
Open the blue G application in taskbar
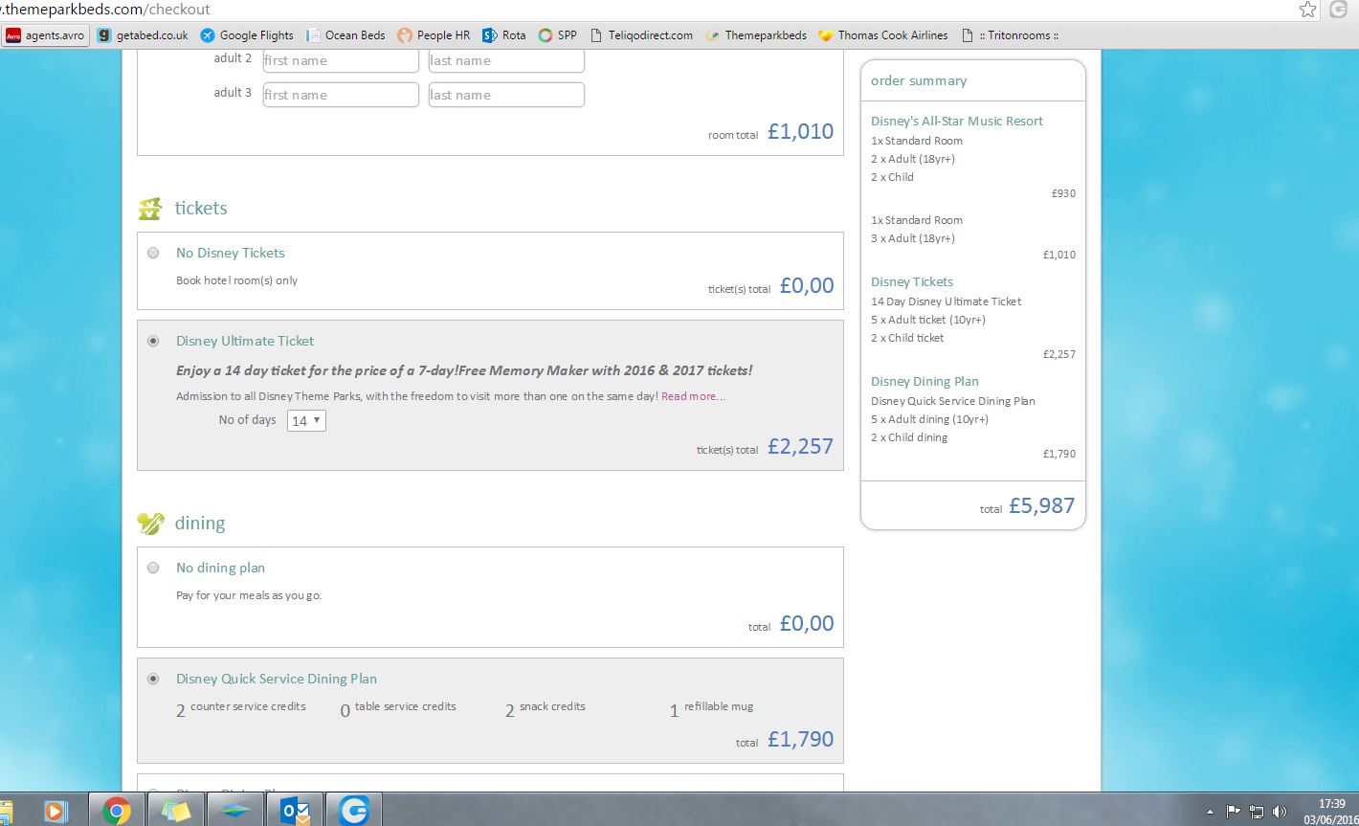[x=354, y=811]
